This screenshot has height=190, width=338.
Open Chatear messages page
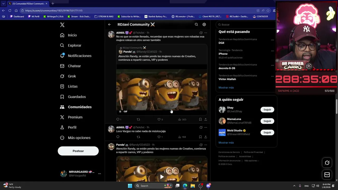pos(71,66)
